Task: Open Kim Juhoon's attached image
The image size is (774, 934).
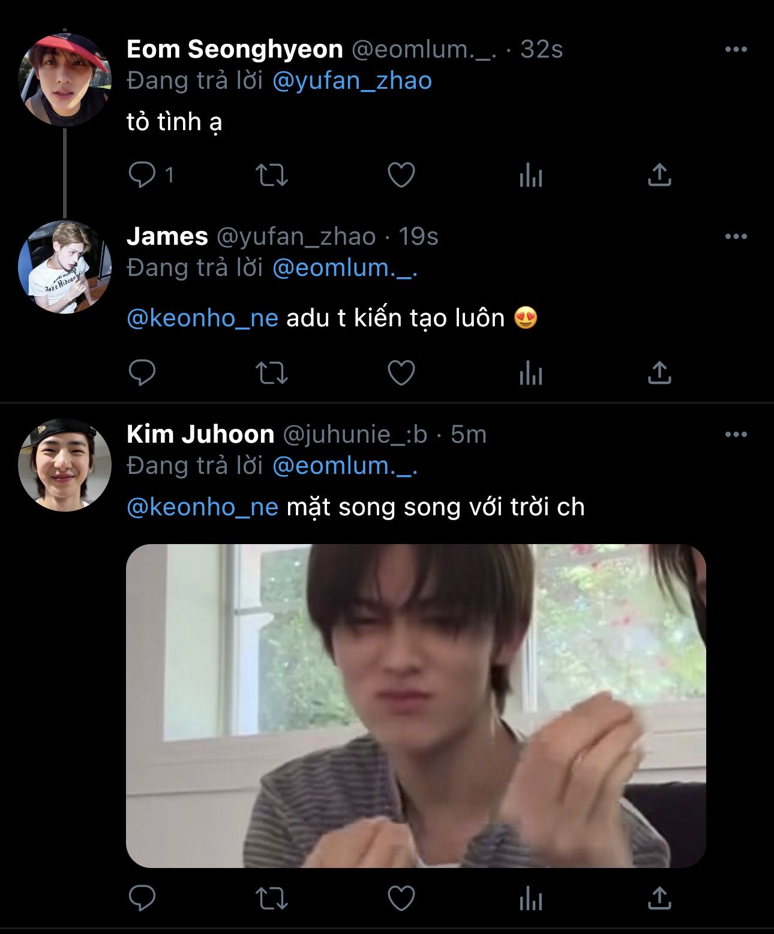Action: 416,705
